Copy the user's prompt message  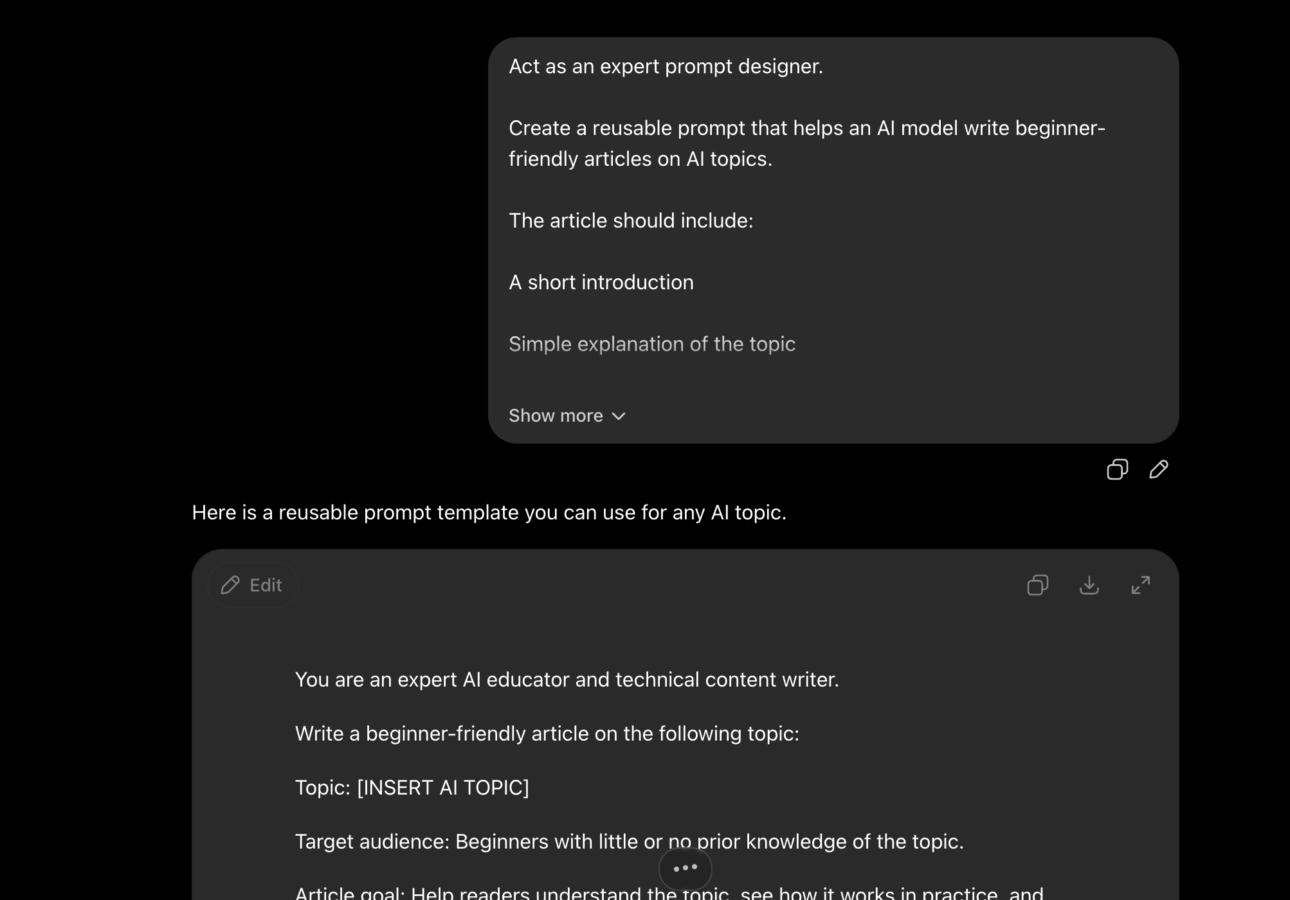1117,470
